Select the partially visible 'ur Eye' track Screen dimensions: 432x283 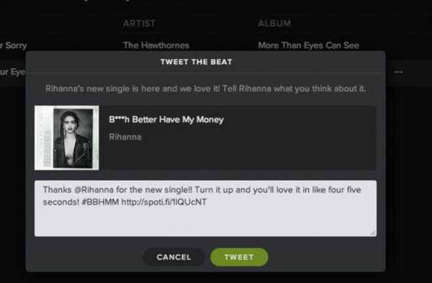coord(12,72)
